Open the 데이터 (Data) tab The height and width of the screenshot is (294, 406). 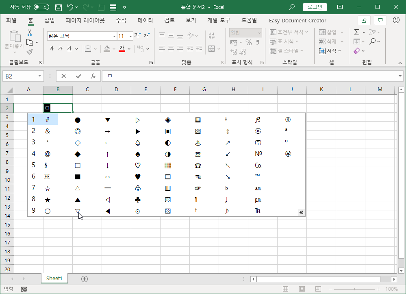(x=145, y=20)
